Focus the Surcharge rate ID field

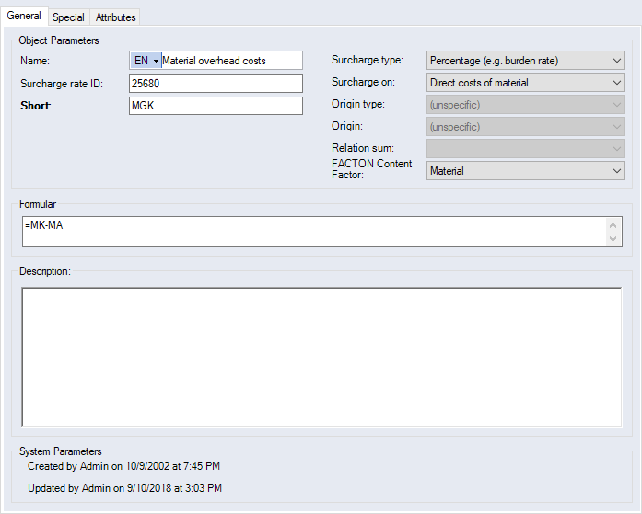tap(216, 84)
